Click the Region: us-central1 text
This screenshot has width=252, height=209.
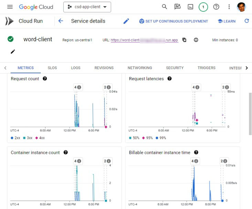(77, 40)
